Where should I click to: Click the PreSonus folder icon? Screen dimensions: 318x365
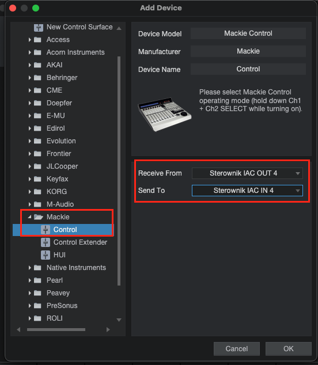click(x=37, y=306)
